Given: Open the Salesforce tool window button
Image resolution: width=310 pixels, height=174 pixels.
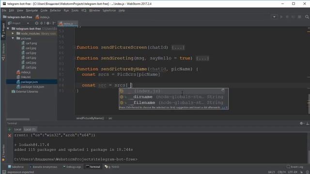Looking at the screenshot, I should coord(15,167).
